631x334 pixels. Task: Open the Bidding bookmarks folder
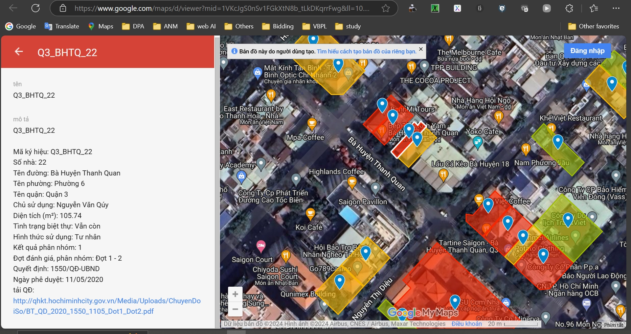tap(278, 26)
